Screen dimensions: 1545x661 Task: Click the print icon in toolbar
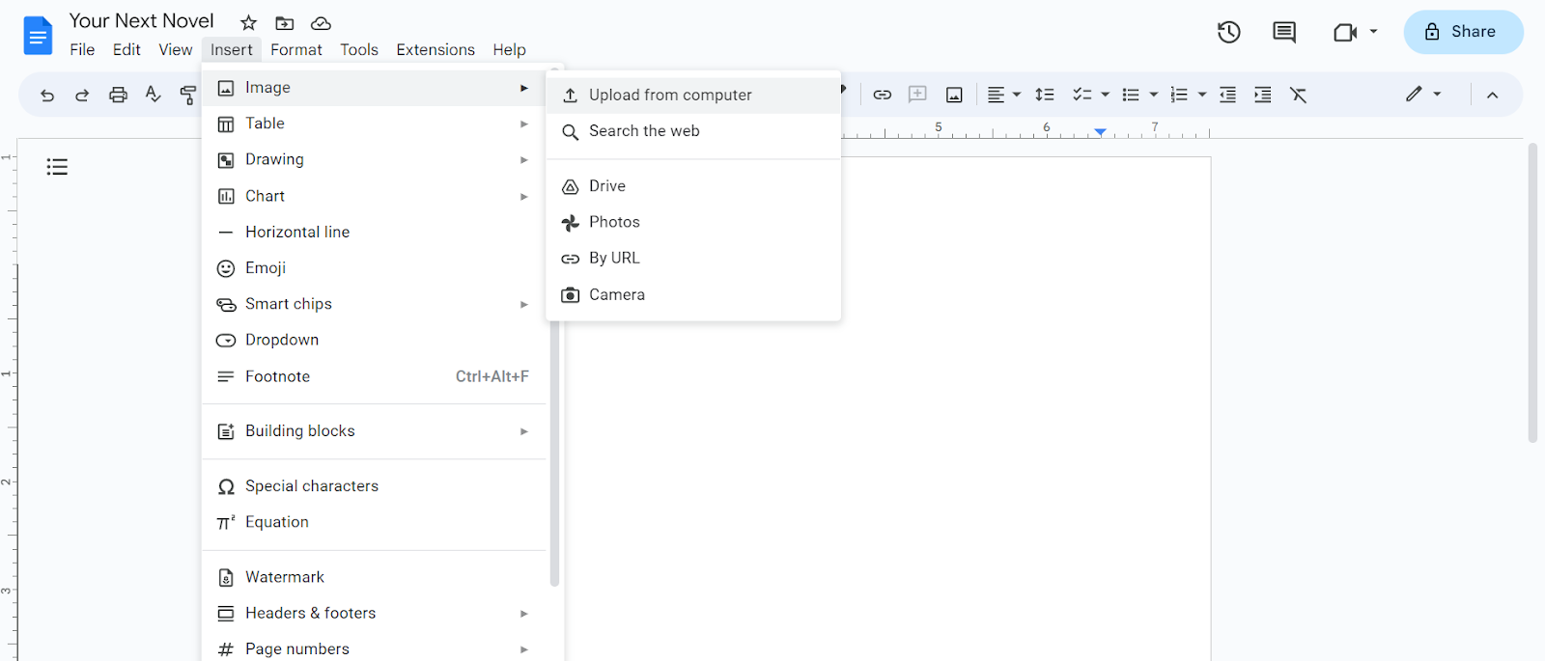tap(118, 95)
